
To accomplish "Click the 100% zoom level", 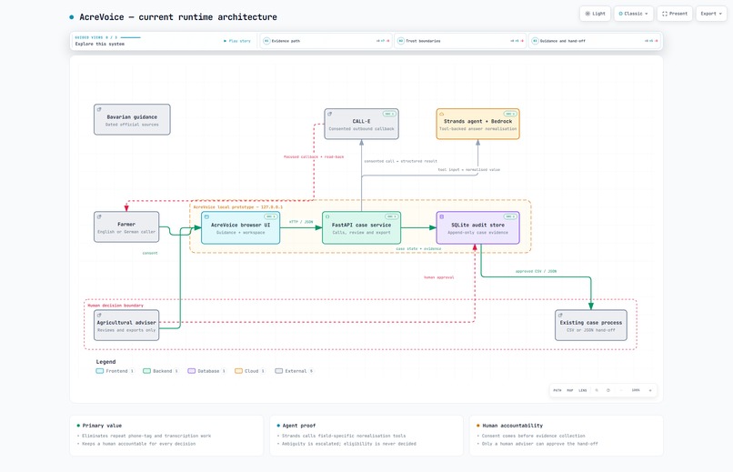I will [636, 390].
